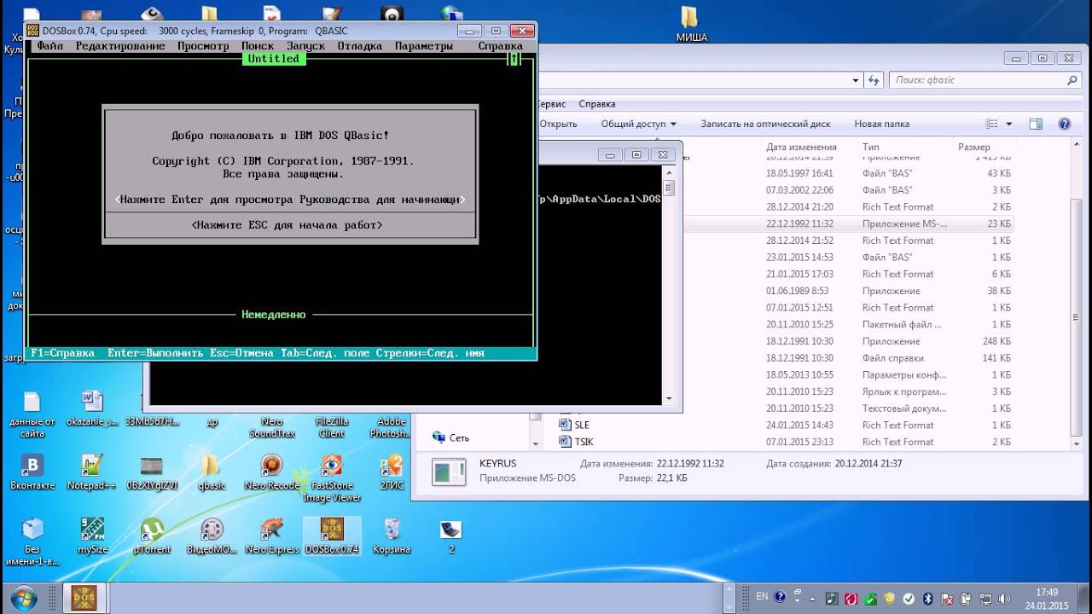Image resolution: width=1092 pixels, height=614 pixels.
Task: Open the МИША folder on desktop
Action: [x=690, y=25]
